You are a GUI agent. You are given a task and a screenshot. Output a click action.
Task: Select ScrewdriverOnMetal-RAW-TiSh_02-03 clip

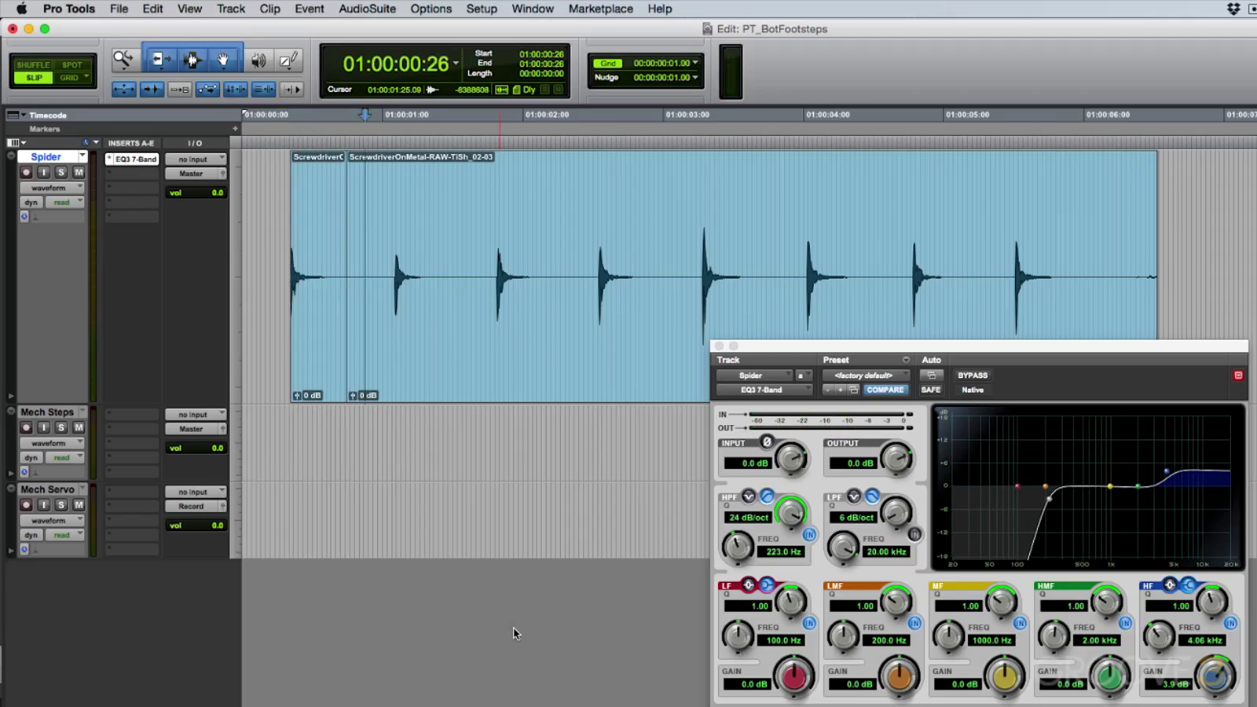tap(752, 277)
